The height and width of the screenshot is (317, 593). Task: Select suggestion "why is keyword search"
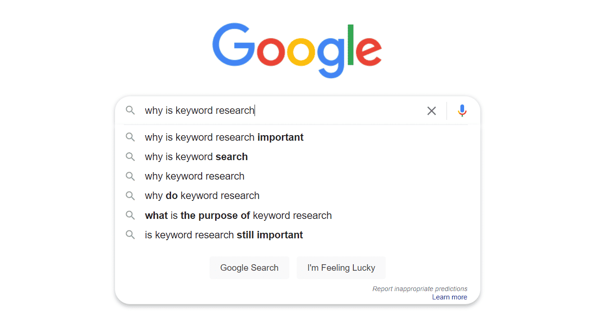coord(298,156)
